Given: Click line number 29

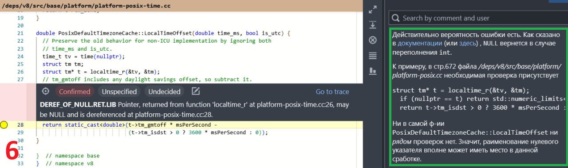Looking at the screenshot, I should (20, 132).
